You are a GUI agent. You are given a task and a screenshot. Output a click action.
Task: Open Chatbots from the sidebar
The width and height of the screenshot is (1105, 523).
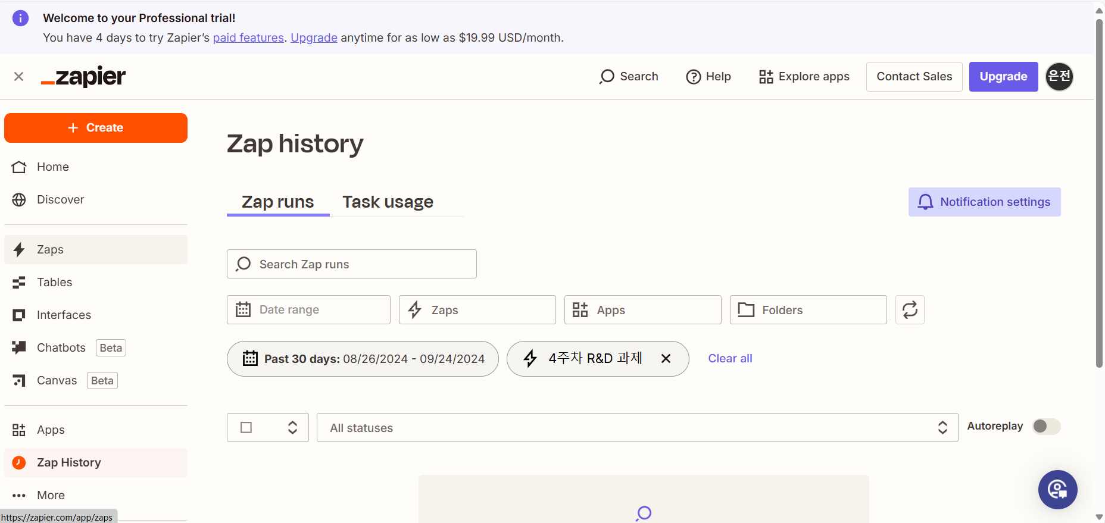[96, 348]
